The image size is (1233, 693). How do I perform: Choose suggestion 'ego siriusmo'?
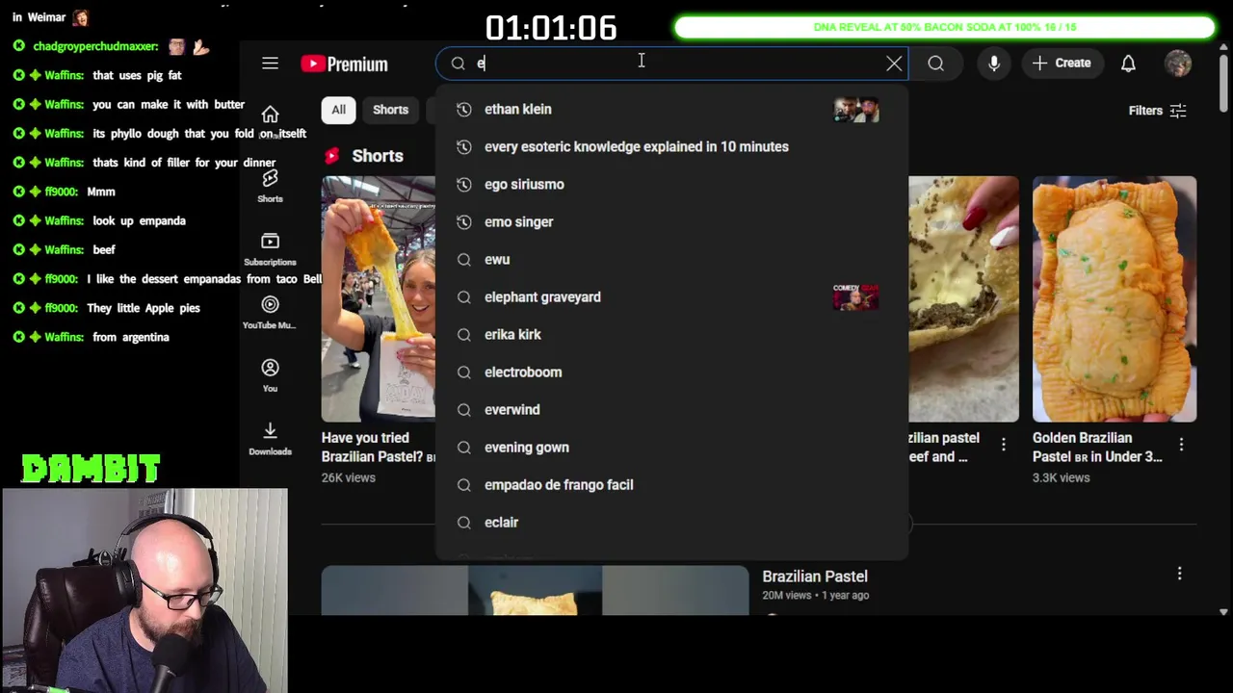tap(671, 185)
